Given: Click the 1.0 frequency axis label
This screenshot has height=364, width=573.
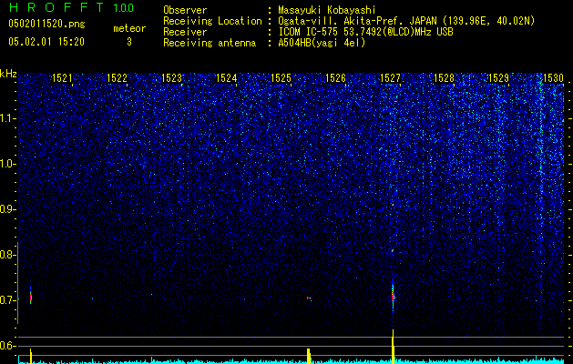Looking at the screenshot, I should (8, 164).
